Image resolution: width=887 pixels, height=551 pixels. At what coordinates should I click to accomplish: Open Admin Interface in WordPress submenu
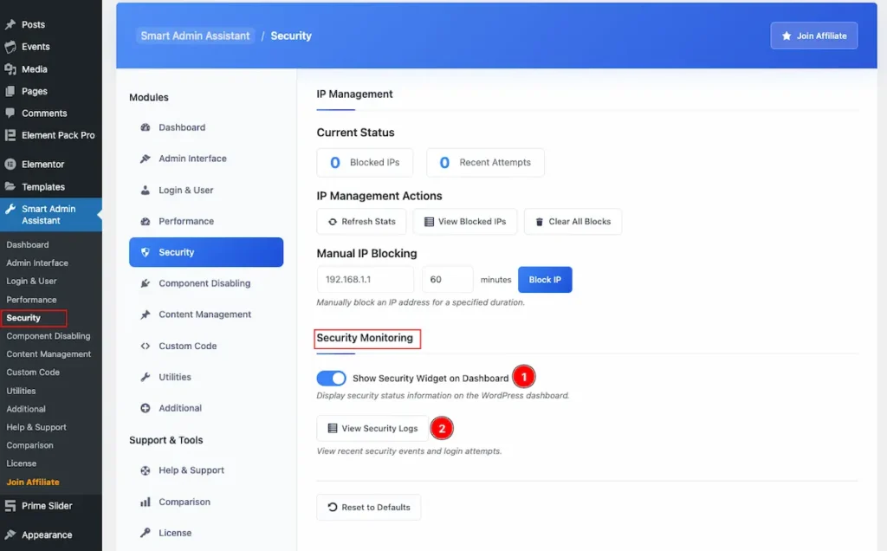[x=37, y=263]
